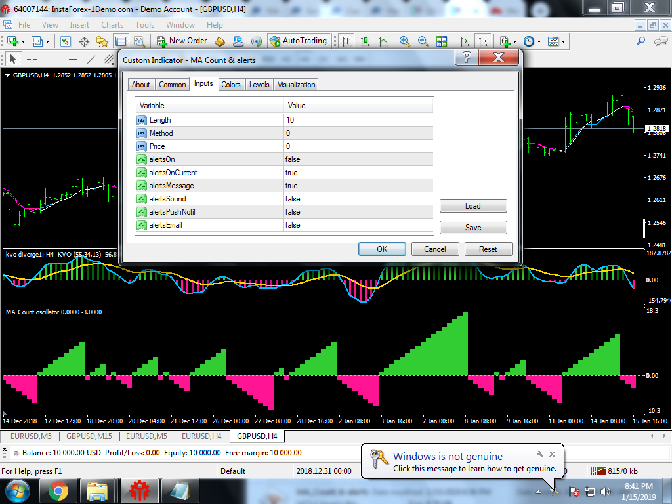
Task: Click the Periods clock icon
Action: [529, 41]
